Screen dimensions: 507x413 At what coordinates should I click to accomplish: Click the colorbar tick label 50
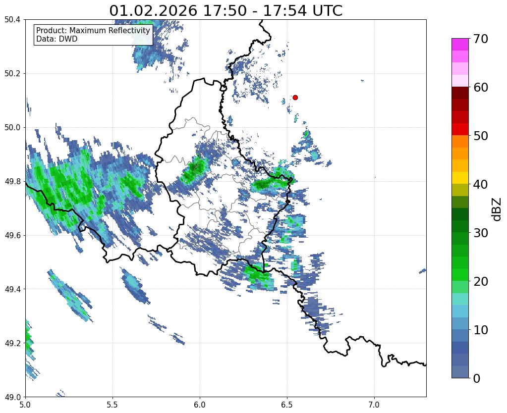click(x=481, y=136)
